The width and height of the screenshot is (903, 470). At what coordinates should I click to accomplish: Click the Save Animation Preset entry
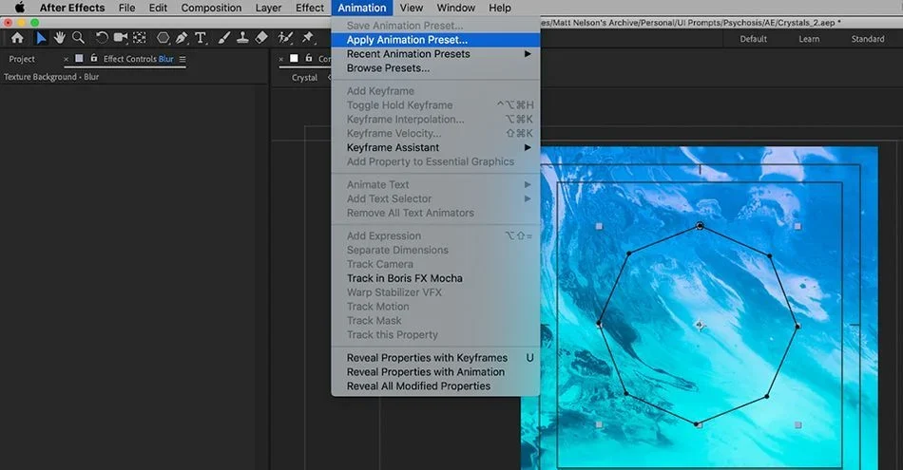[x=435, y=26]
